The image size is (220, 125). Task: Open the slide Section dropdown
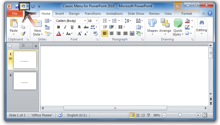(x=48, y=33)
